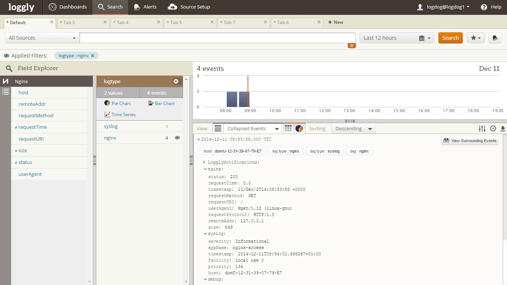The width and height of the screenshot is (507, 285).
Task: Close Tab 5
Action: [212, 22]
